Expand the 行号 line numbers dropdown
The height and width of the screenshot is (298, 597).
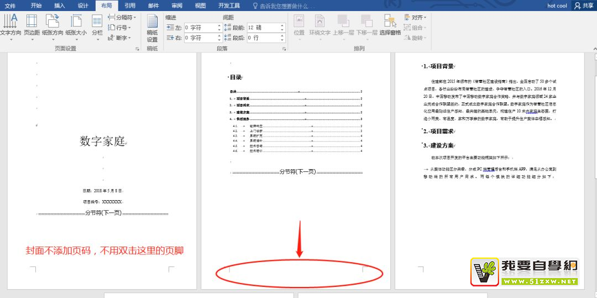pyautogui.click(x=119, y=28)
